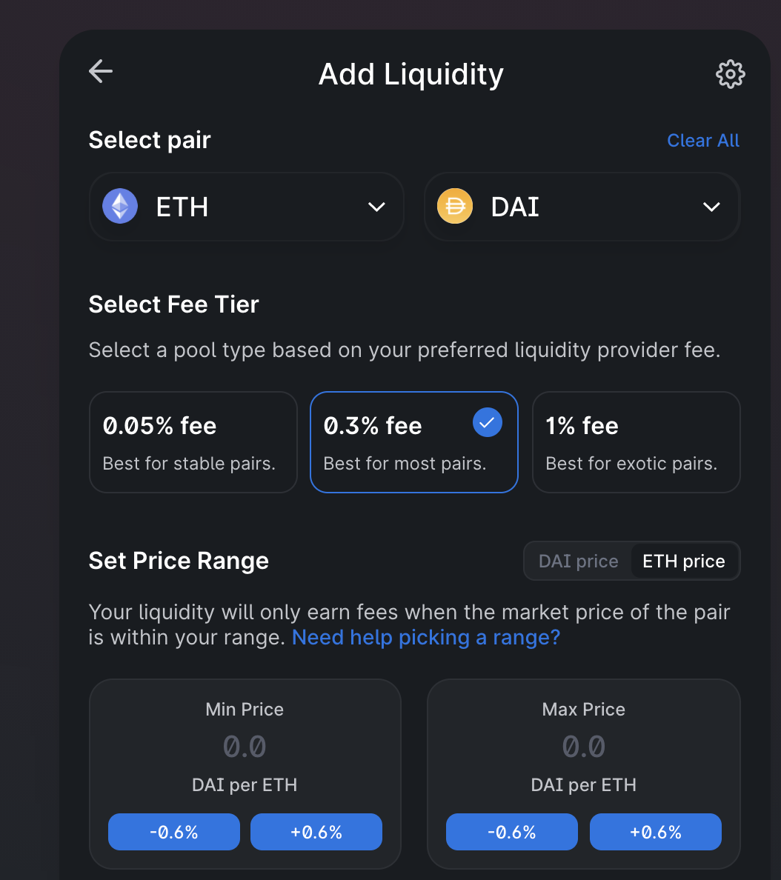
Task: Expand the ETH token dropdown chevron
Action: [x=376, y=207]
